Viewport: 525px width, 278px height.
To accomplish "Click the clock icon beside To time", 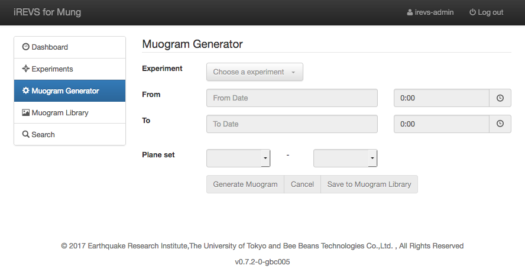I will coord(500,124).
